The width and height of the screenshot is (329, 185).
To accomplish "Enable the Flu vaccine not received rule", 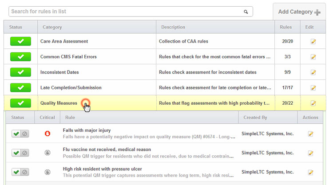I will tap(16, 153).
